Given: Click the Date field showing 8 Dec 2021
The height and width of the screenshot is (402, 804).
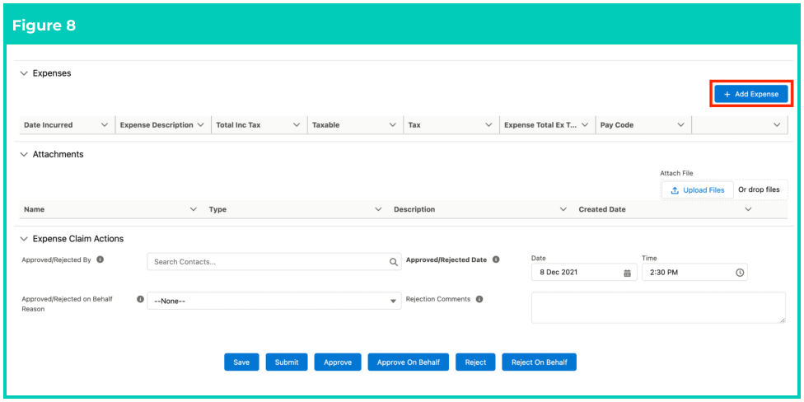Looking at the screenshot, I should pyautogui.click(x=584, y=273).
